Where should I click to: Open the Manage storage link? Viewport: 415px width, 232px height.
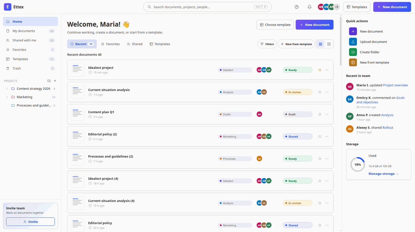tap(384, 174)
